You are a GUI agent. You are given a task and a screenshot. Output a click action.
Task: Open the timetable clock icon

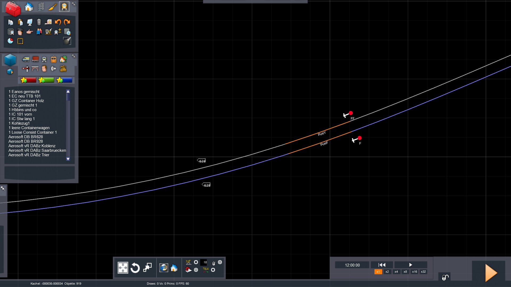(x=10, y=41)
